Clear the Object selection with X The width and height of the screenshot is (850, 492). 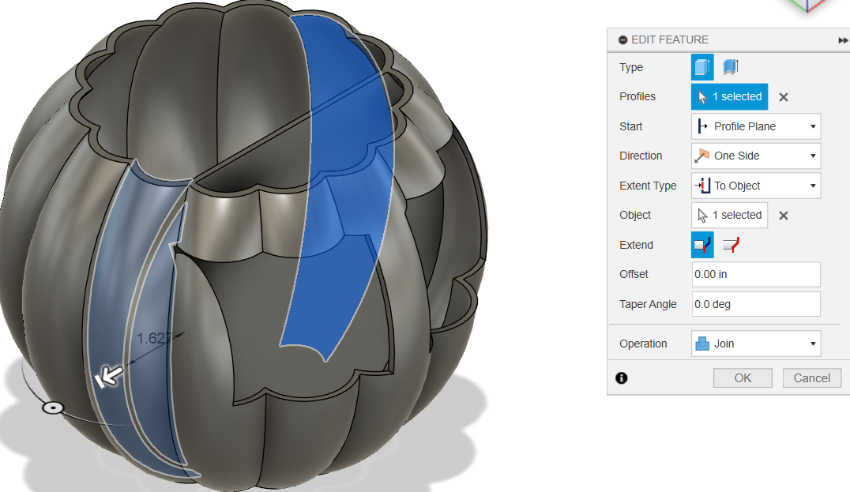[x=784, y=216]
